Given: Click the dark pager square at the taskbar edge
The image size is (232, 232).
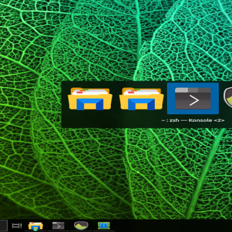Looking at the screenshot, I should pos(3,226).
